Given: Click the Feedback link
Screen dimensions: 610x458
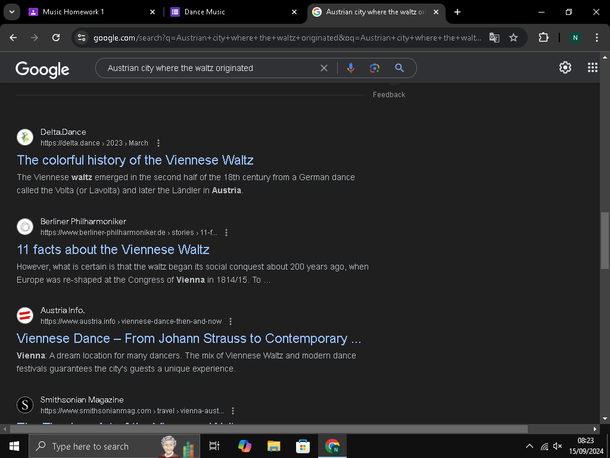Looking at the screenshot, I should click(389, 95).
